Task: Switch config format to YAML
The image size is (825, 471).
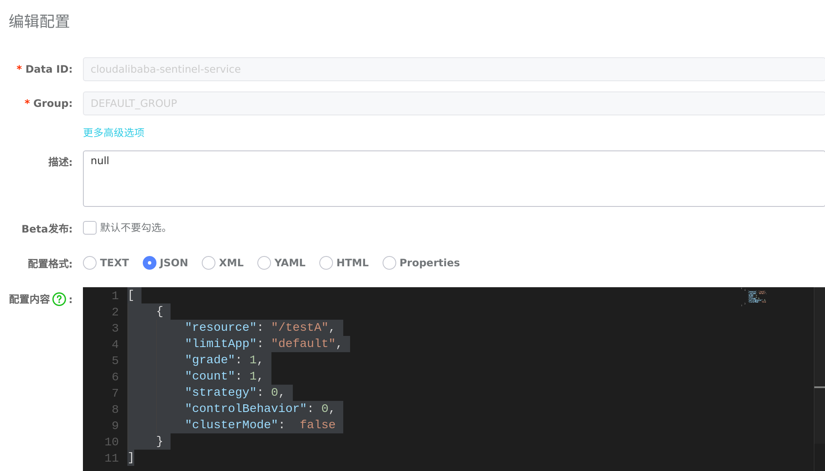Action: coord(264,263)
